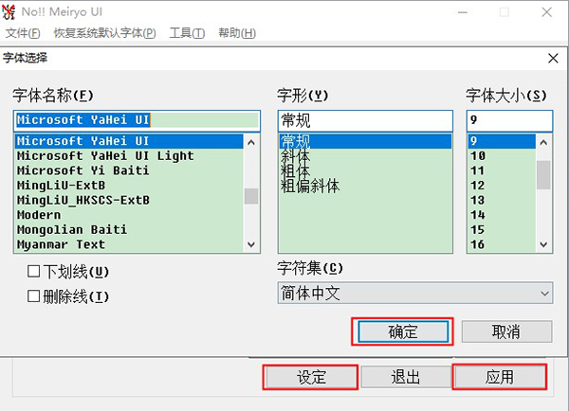Screen dimensions: 569x411
Task: Enable the 删除线(I) checkbox
Action: (x=34, y=296)
